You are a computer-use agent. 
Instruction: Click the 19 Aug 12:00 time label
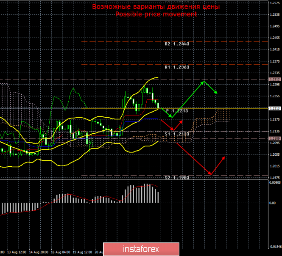(83, 252)
